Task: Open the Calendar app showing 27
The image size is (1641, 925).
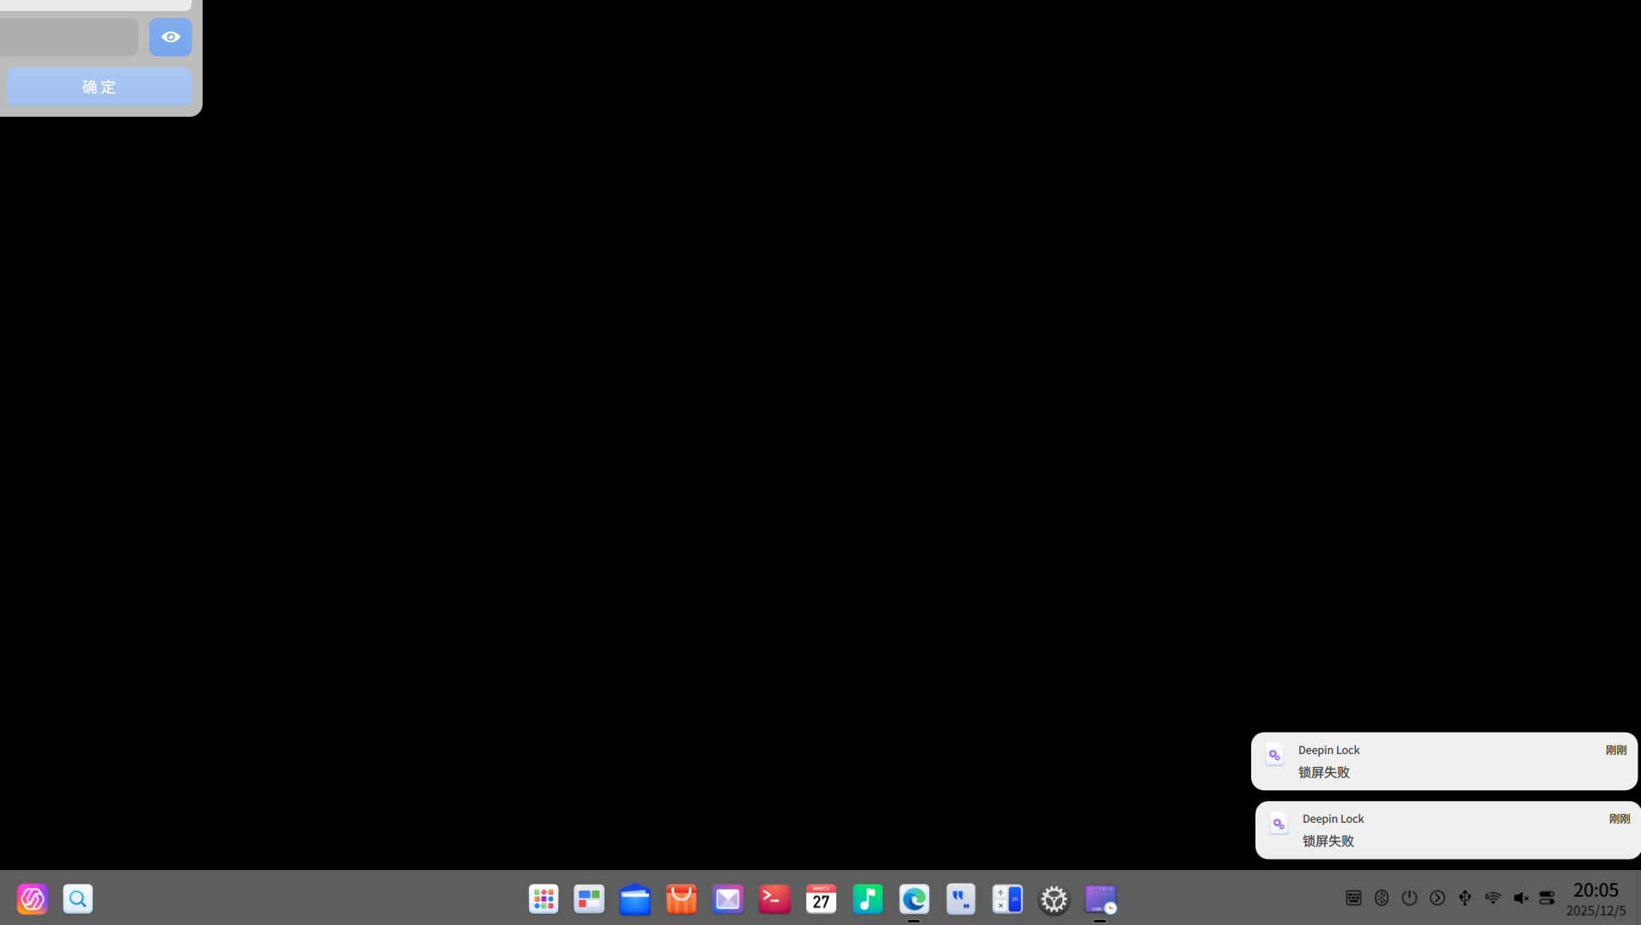Action: click(x=821, y=898)
